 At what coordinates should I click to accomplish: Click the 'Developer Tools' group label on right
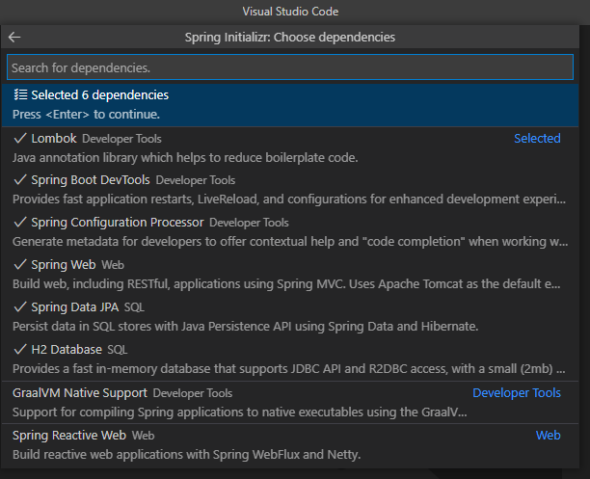(x=516, y=393)
